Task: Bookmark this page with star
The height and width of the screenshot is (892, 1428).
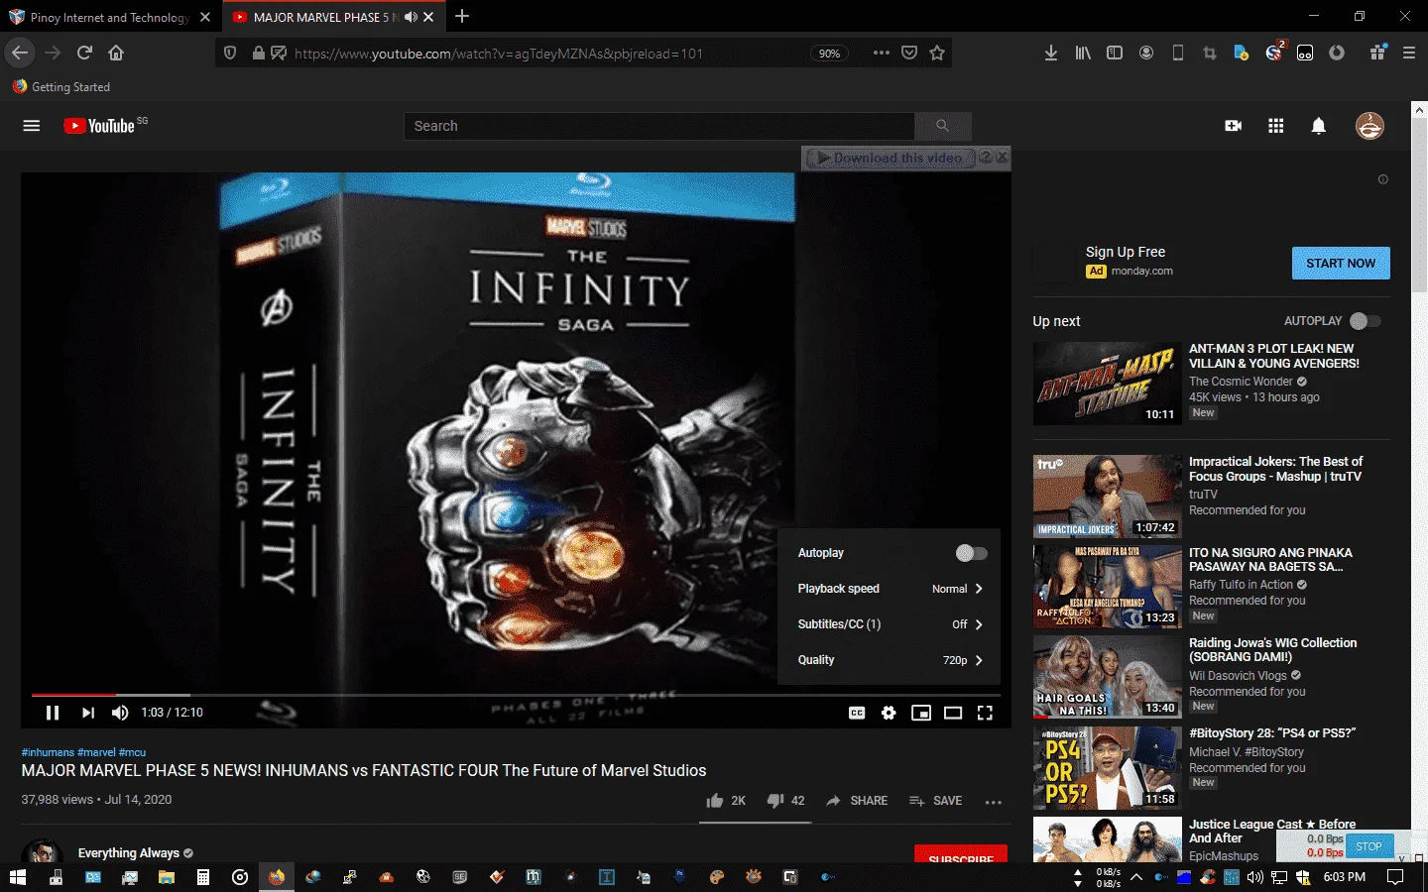Action: (x=937, y=53)
